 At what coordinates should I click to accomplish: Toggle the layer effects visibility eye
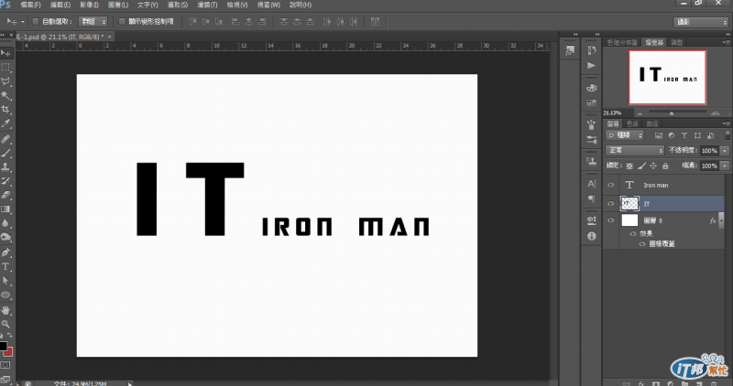[x=633, y=233]
